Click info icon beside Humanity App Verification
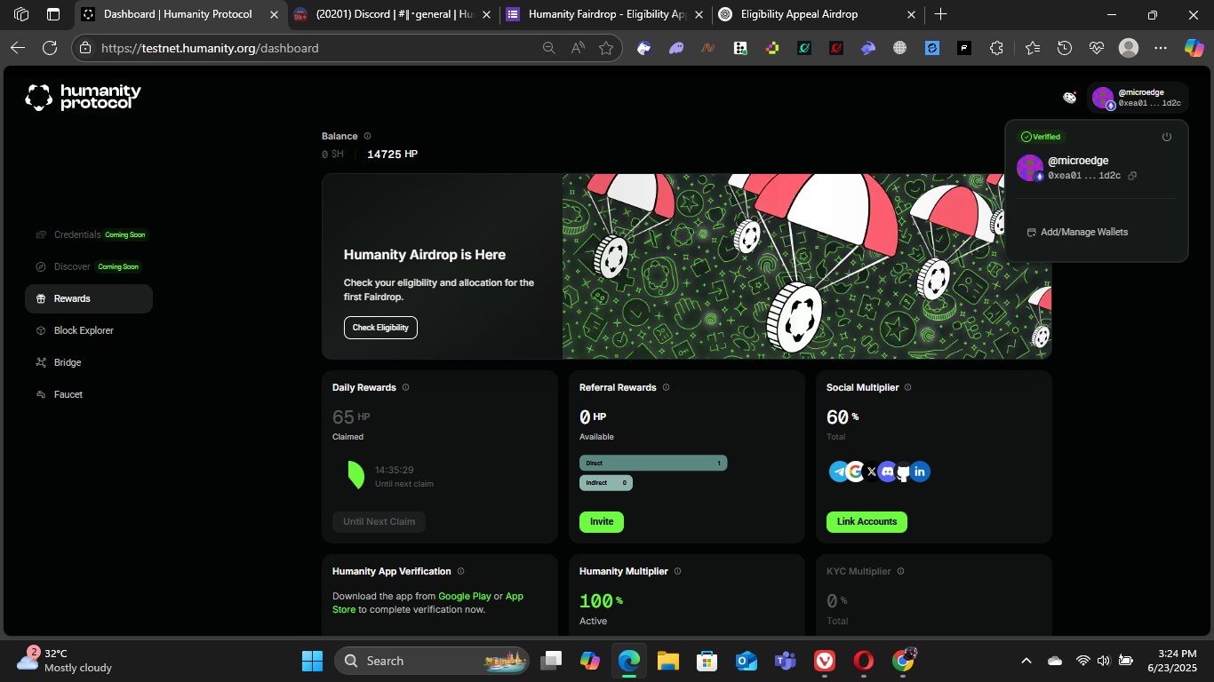Viewport: 1214px width, 682px height. point(460,571)
